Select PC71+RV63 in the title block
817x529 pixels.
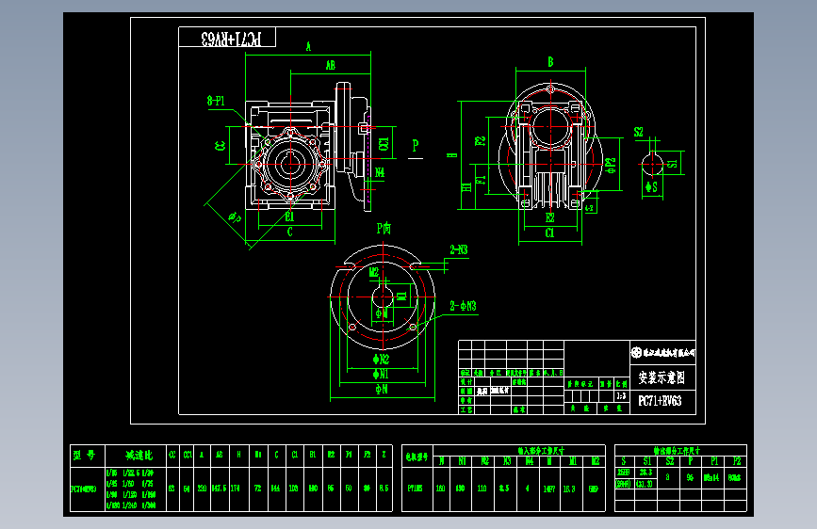(660, 401)
